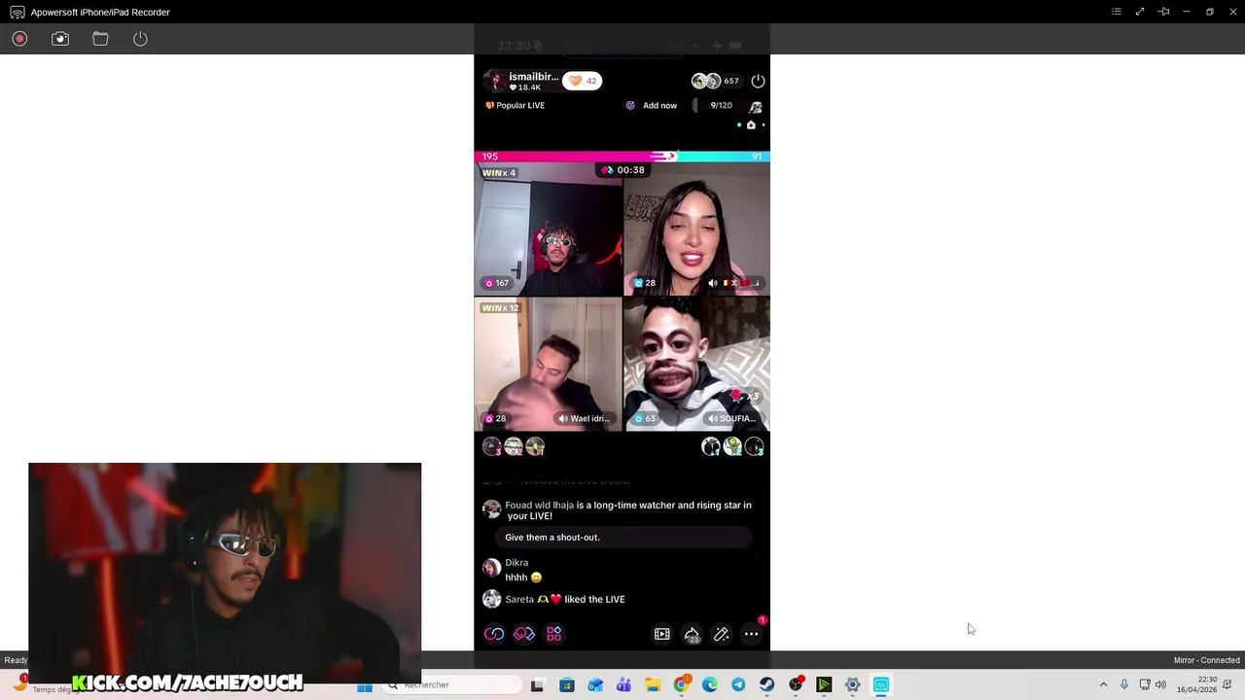Image resolution: width=1245 pixels, height=700 pixels.
Task: Select Wael idri video tile
Action: coord(548,364)
